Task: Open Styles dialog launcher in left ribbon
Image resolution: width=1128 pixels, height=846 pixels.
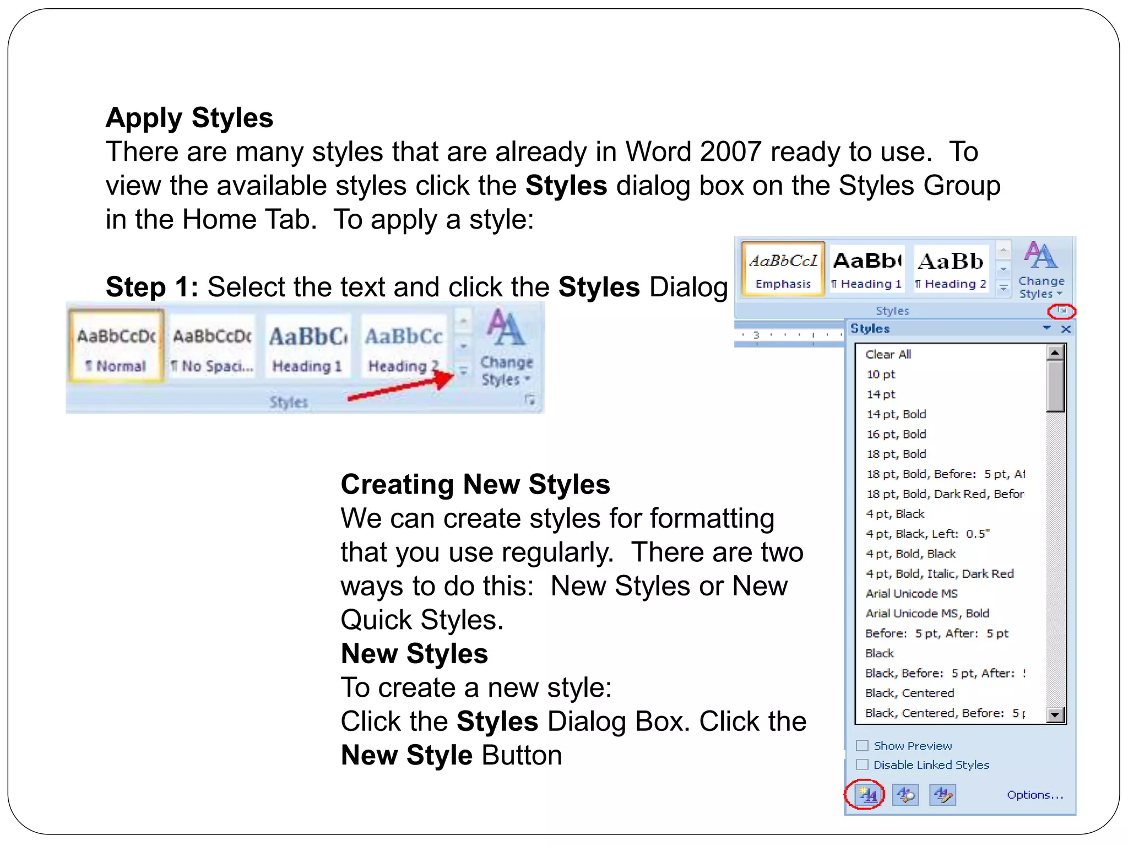Action: tap(530, 400)
